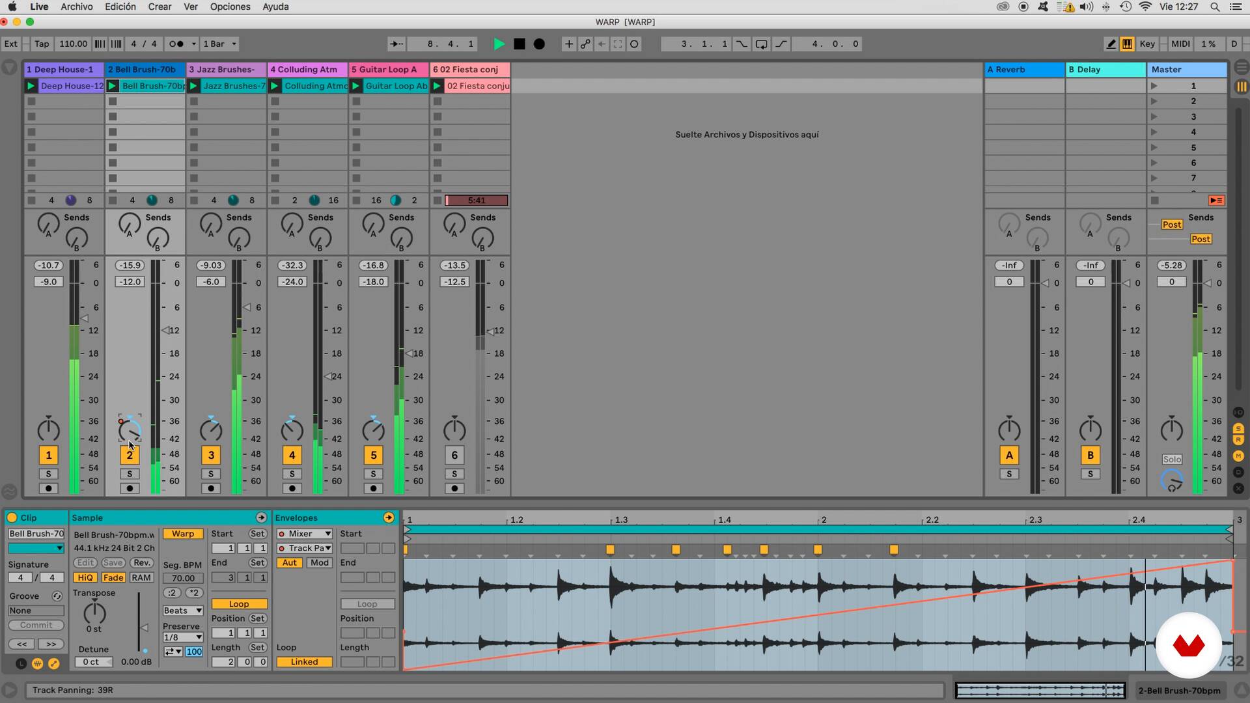Viewport: 1250px width, 703px height.
Task: Launch the Deep House-12 clip
Action: (x=31, y=86)
